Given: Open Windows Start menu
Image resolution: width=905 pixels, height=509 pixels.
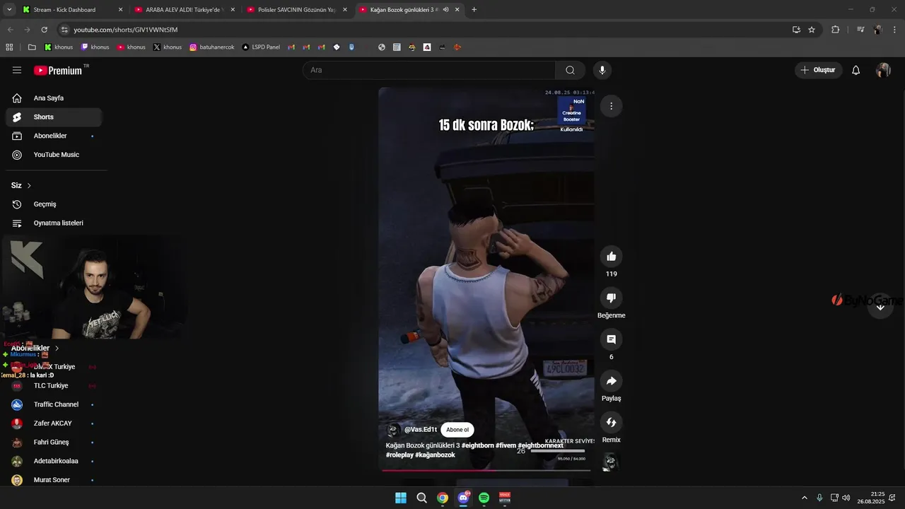Looking at the screenshot, I should pos(400,498).
